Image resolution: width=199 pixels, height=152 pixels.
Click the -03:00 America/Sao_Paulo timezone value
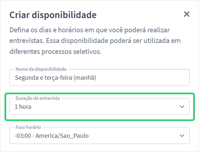coord(52,136)
